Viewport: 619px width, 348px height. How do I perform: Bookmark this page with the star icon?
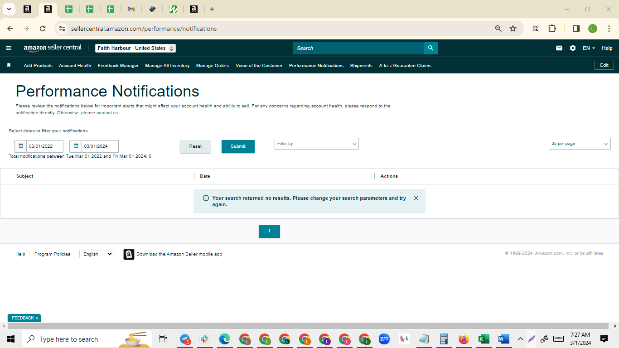point(513,29)
